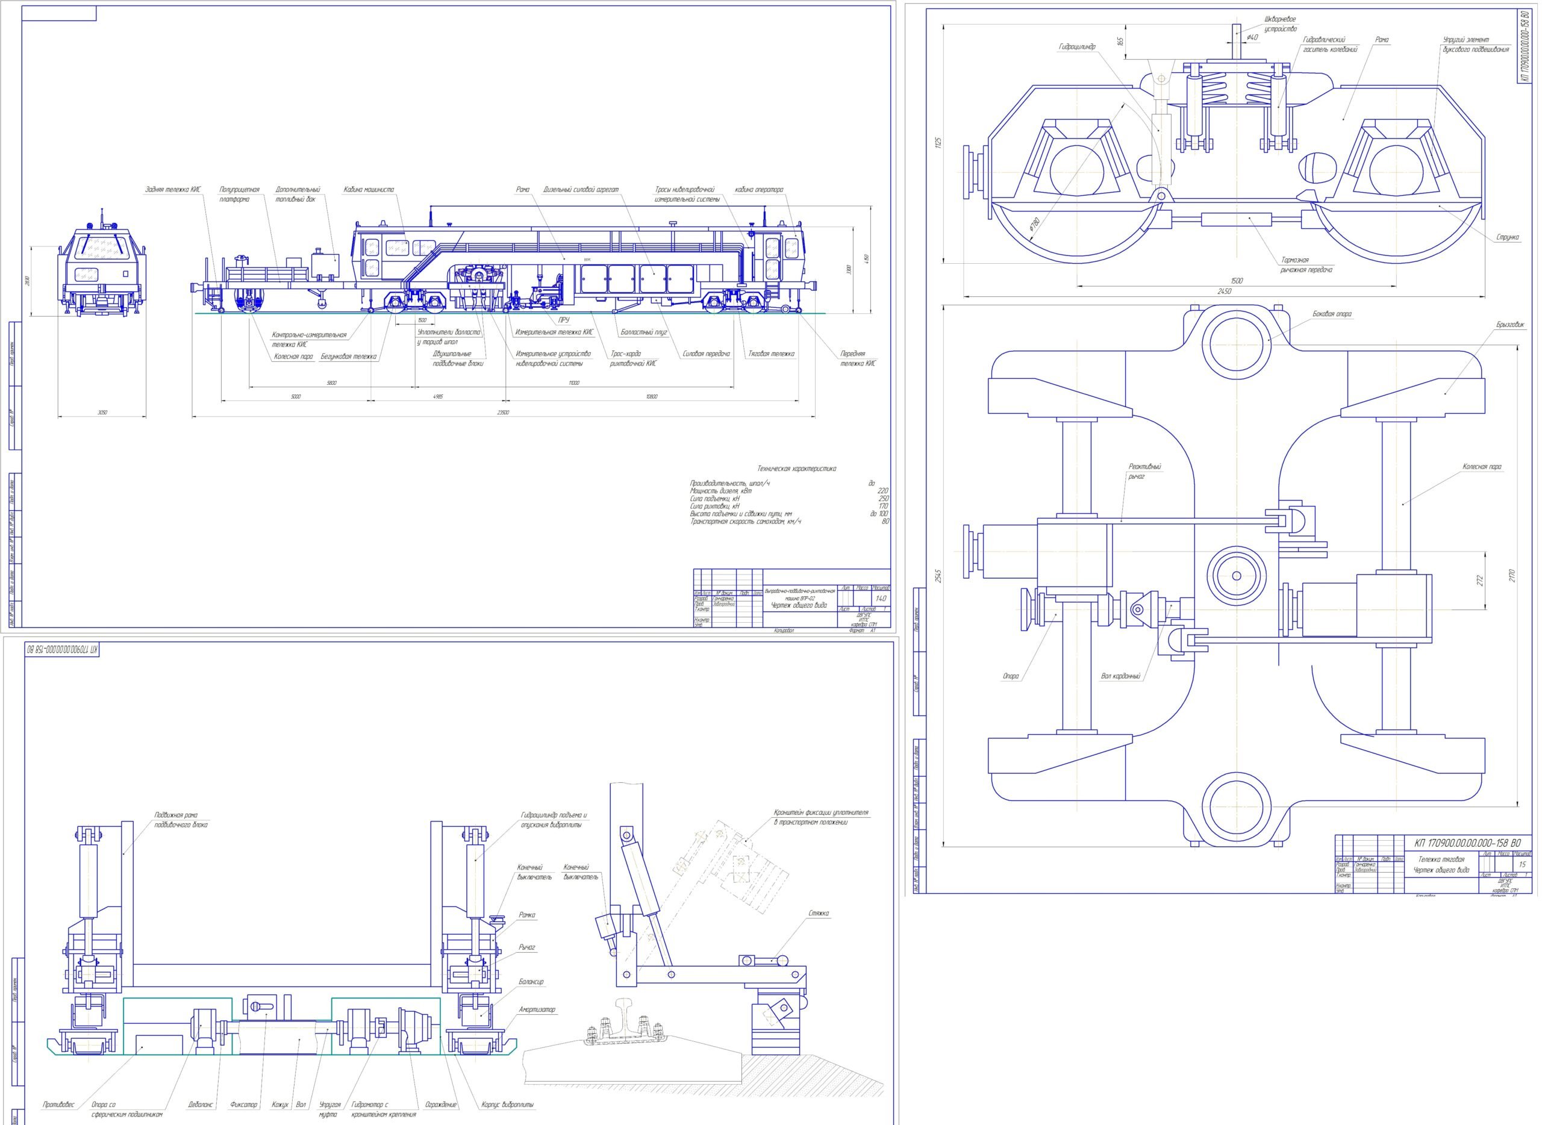
Task: Click the 'Балластный плуг' label
Action: (644, 333)
